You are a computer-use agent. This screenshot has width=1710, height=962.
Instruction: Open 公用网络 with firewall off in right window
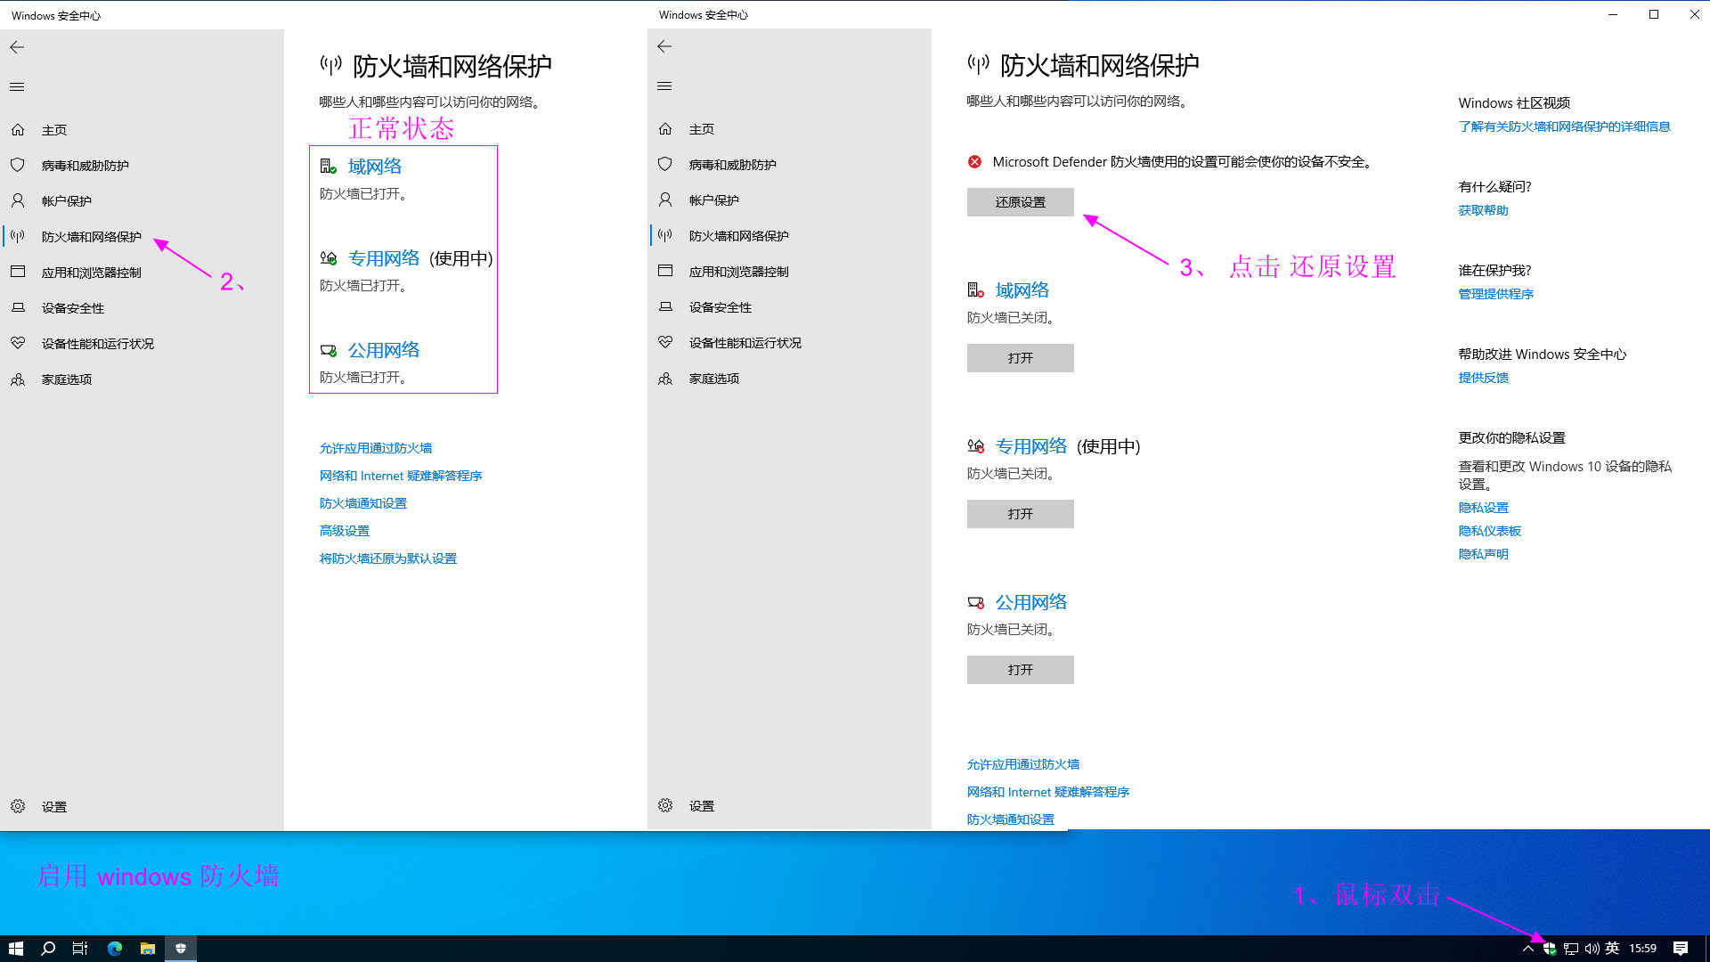coord(1030,602)
